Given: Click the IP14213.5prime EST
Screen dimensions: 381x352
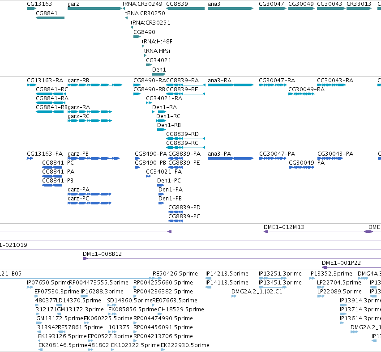Looking at the screenshot, I should point(208,278).
